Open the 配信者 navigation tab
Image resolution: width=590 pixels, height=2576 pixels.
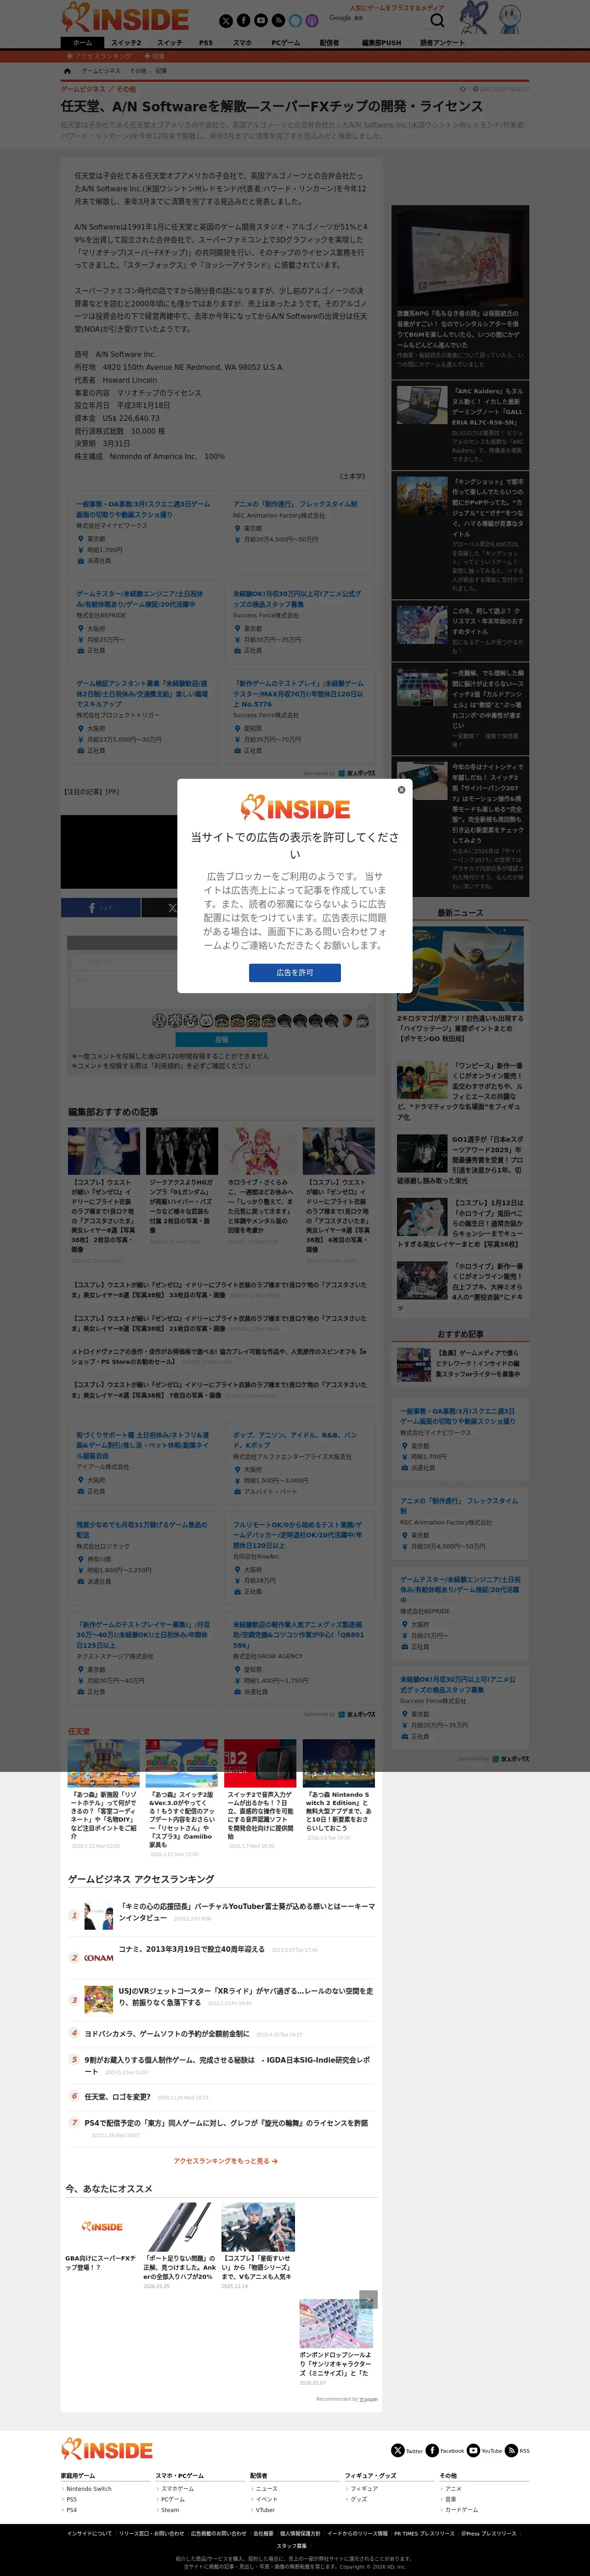click(329, 43)
